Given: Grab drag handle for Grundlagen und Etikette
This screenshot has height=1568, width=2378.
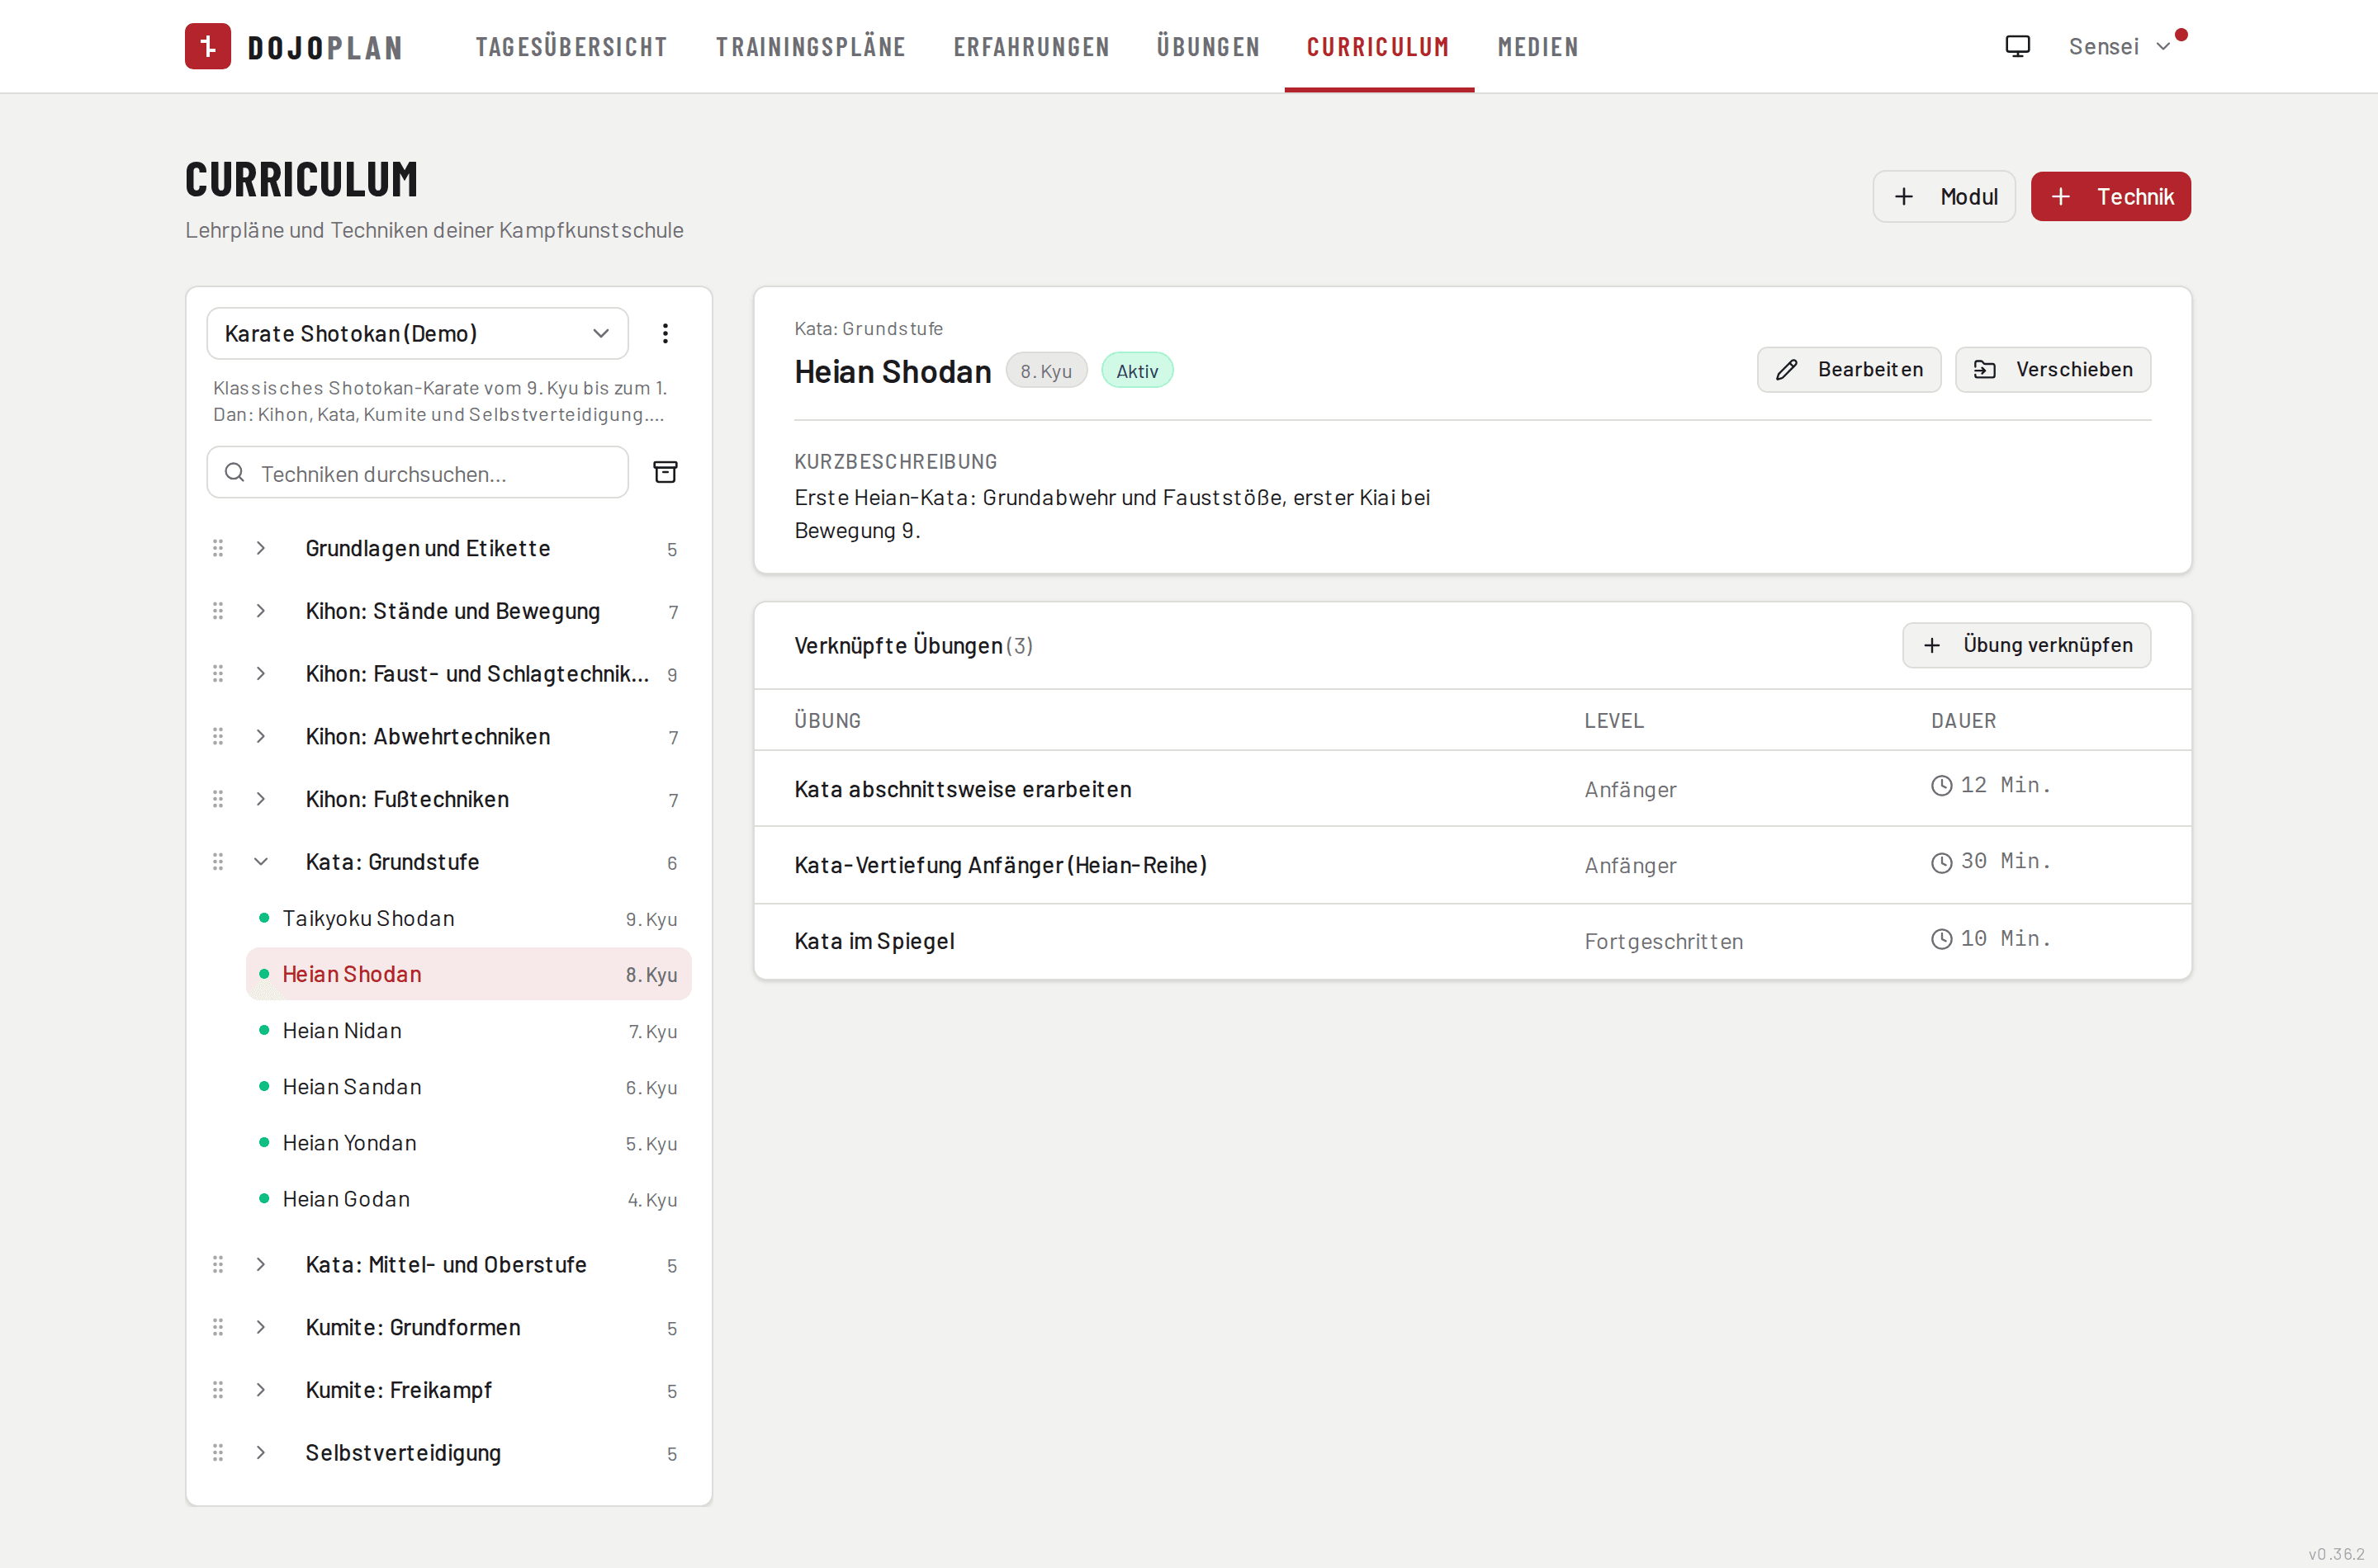Looking at the screenshot, I should (x=218, y=548).
